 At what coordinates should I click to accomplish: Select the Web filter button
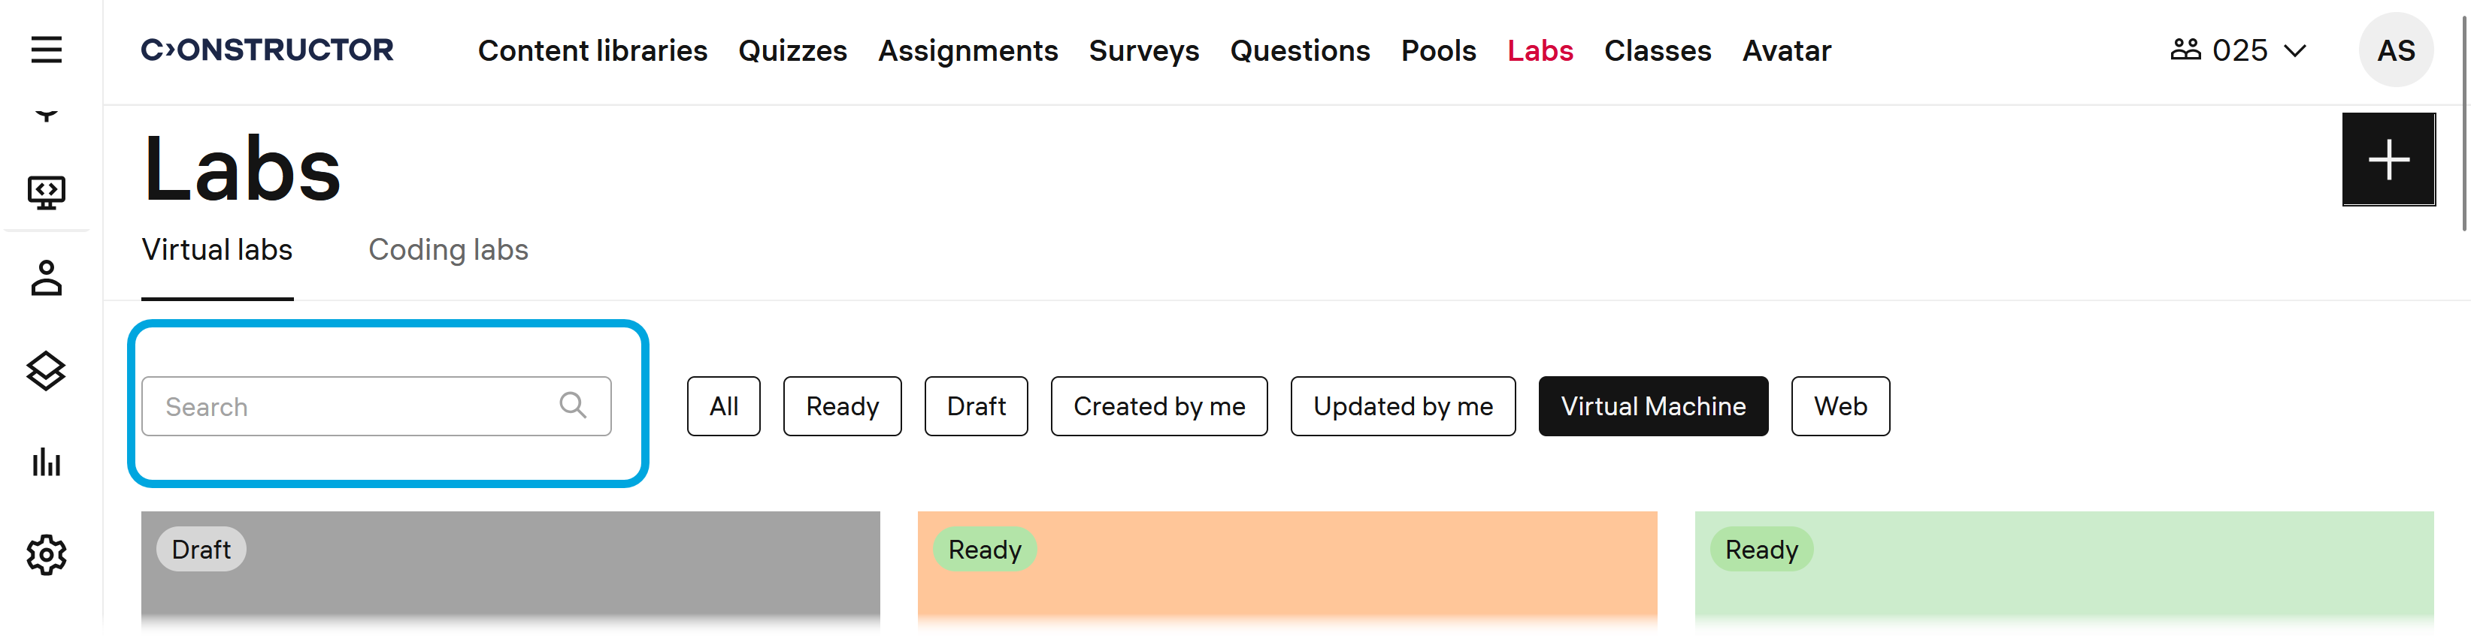tap(1839, 406)
